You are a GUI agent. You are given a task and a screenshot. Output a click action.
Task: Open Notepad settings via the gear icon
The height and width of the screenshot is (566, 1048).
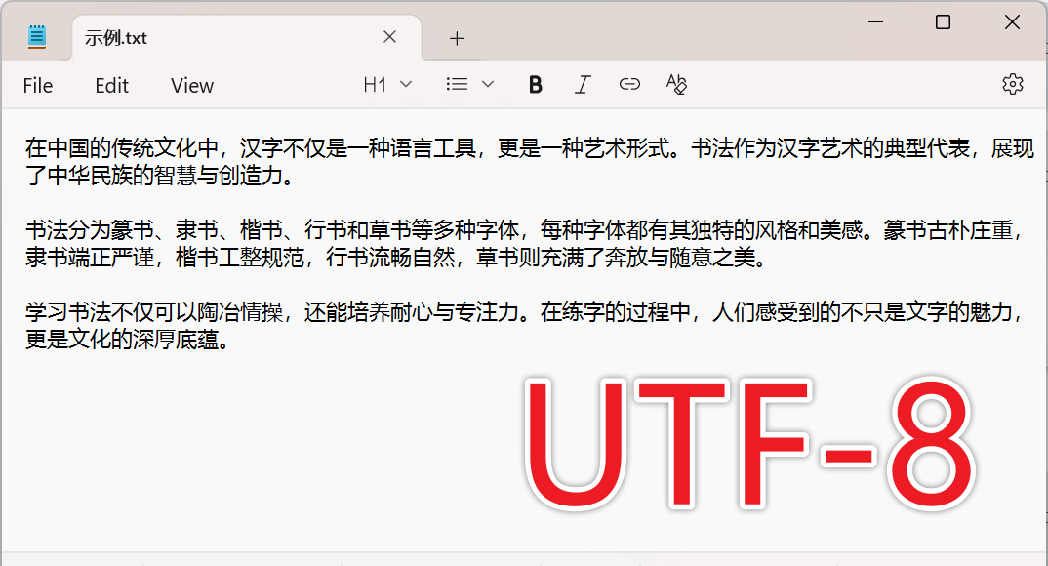coord(1012,85)
